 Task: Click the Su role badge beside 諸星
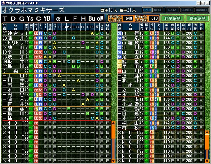click(x=119, y=62)
